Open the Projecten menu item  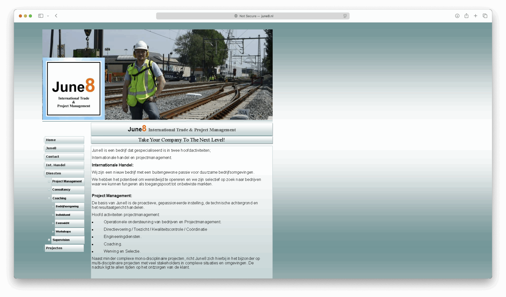64,248
